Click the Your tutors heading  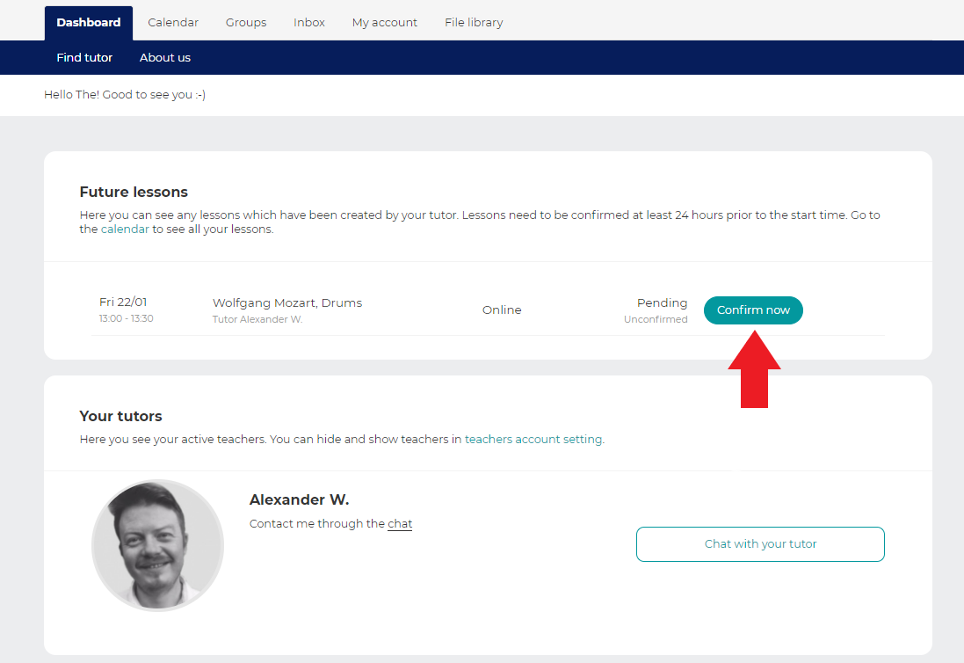click(120, 417)
